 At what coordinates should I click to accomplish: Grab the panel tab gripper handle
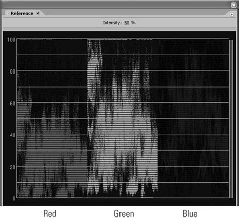7,13
